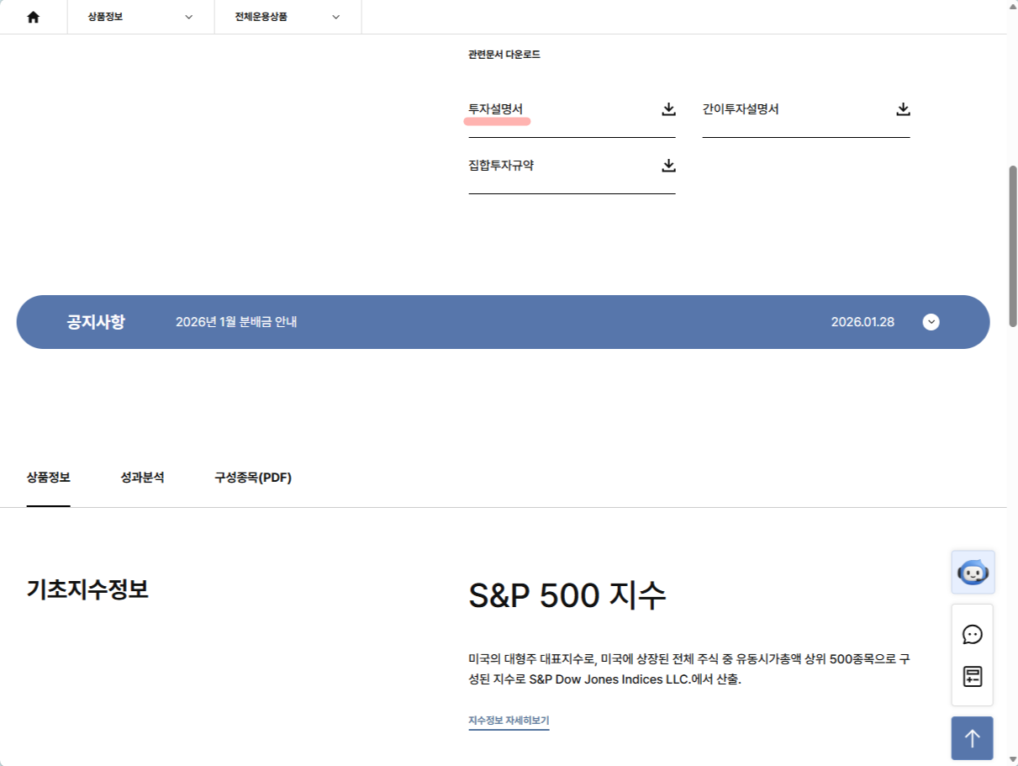
Task: Open the 2026년 1월 분배금 안내 notice
Action: pos(236,322)
